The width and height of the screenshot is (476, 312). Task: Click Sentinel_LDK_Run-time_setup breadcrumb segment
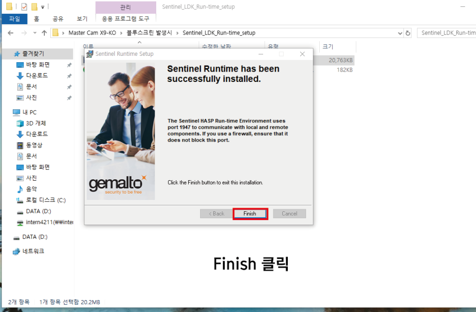219,33
